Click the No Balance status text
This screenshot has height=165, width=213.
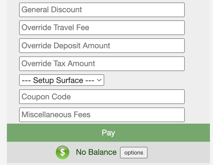[x=96, y=152]
